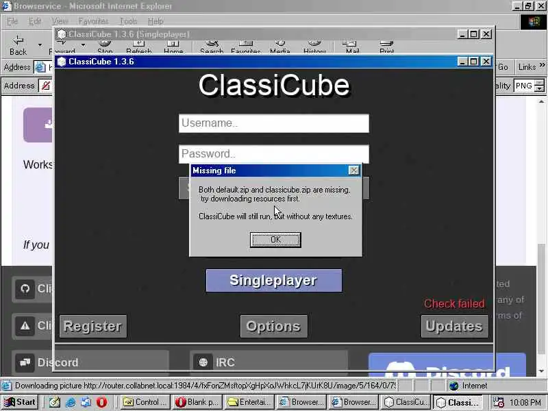
Task: Click the Back arrow in Internet Explorer toolbar
Action: 18,40
